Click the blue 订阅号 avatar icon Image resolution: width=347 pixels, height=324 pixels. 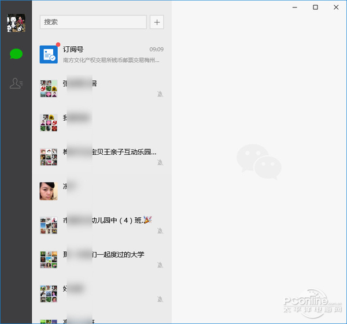[x=49, y=54]
